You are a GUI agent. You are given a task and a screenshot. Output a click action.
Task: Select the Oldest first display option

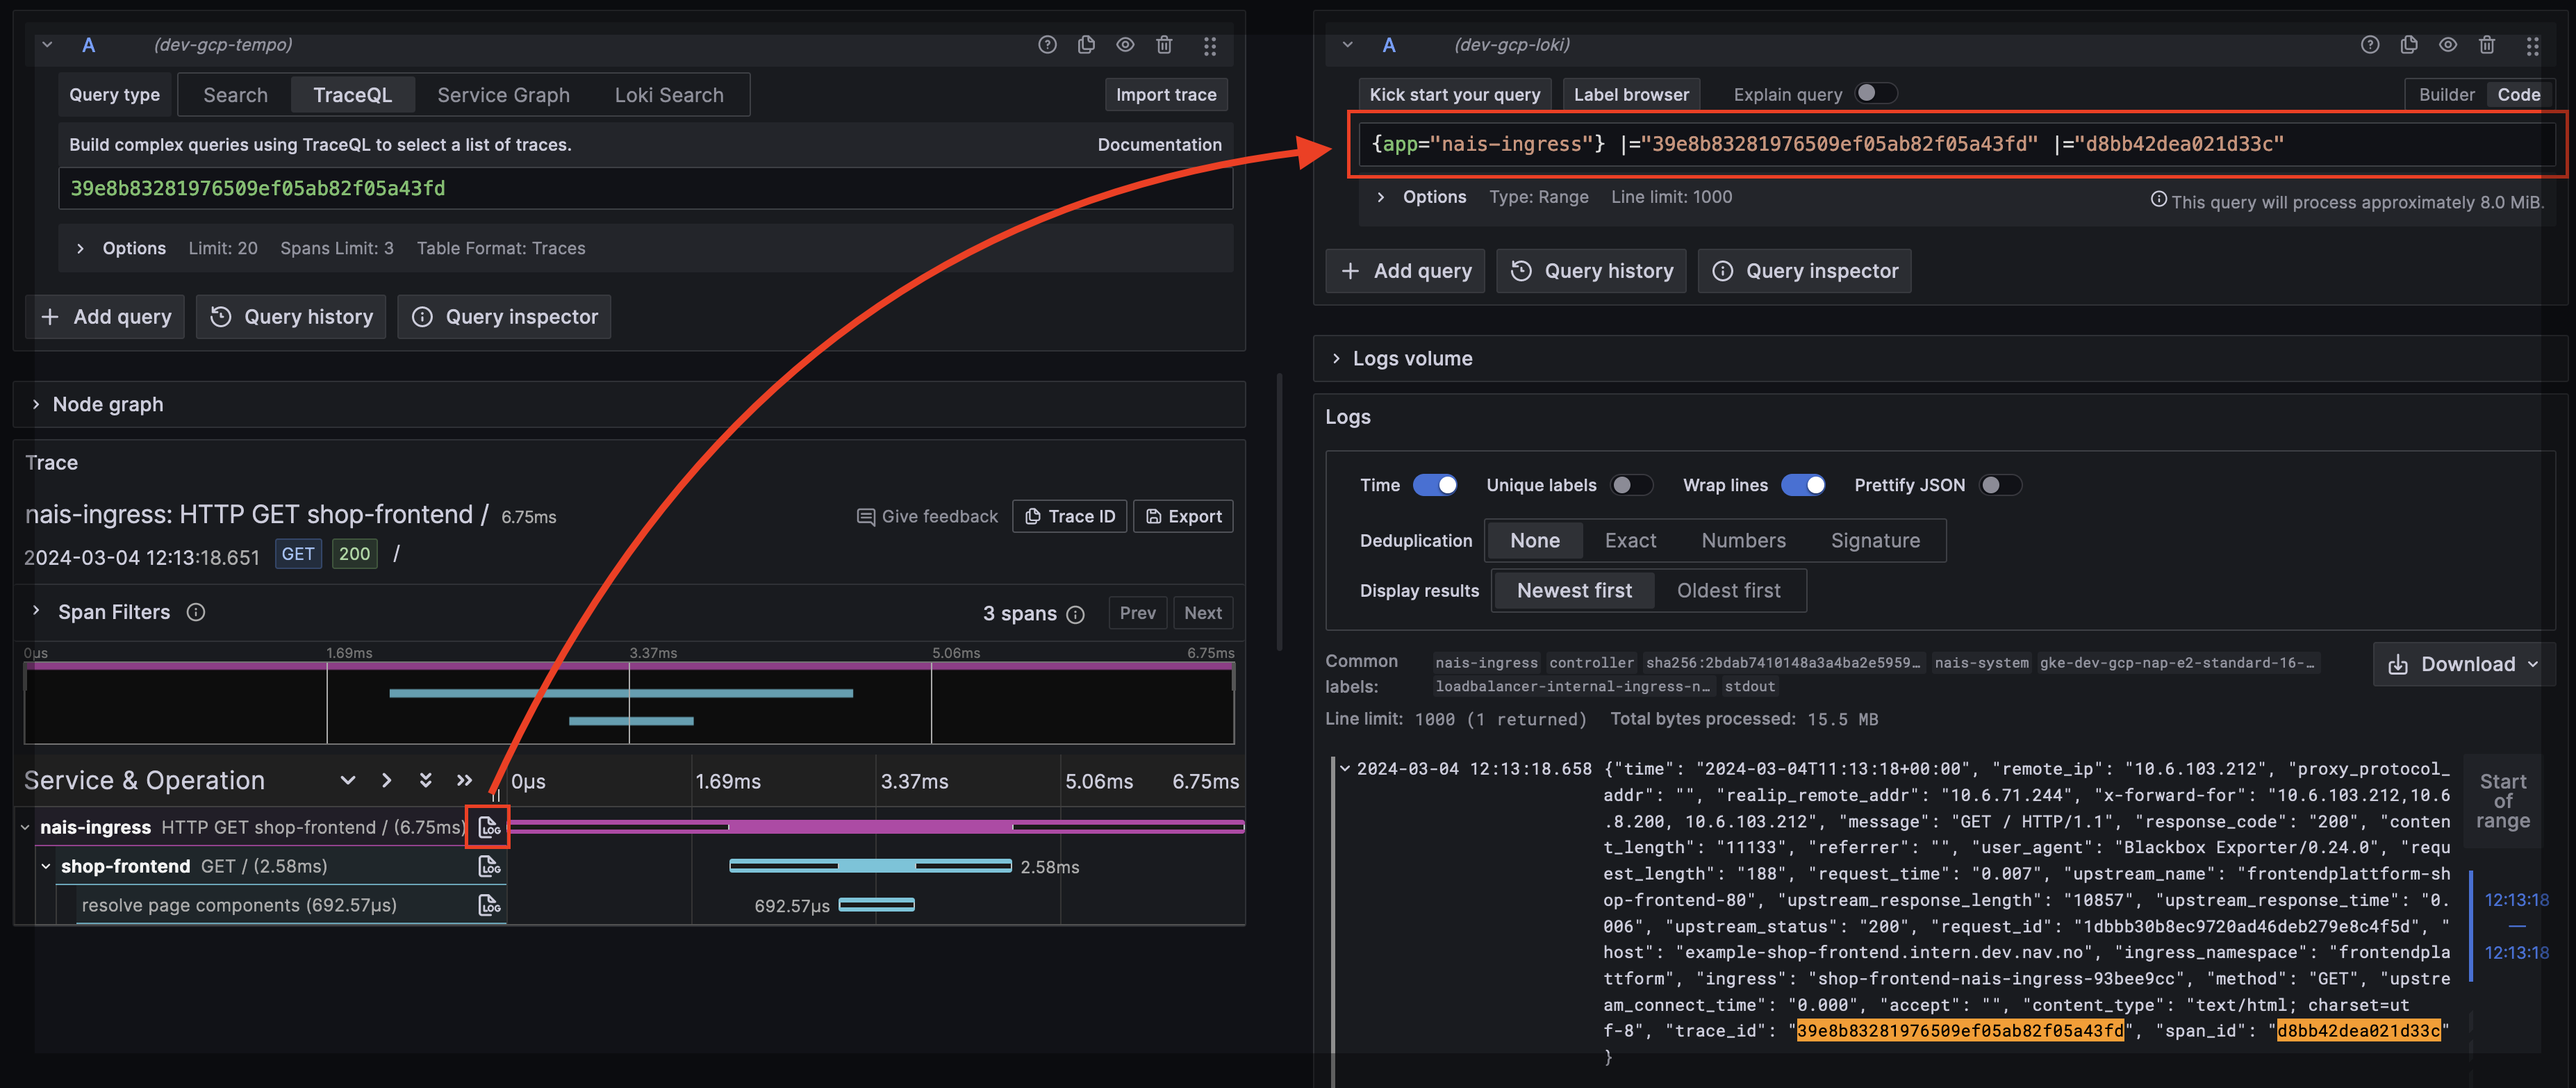pyautogui.click(x=1728, y=590)
